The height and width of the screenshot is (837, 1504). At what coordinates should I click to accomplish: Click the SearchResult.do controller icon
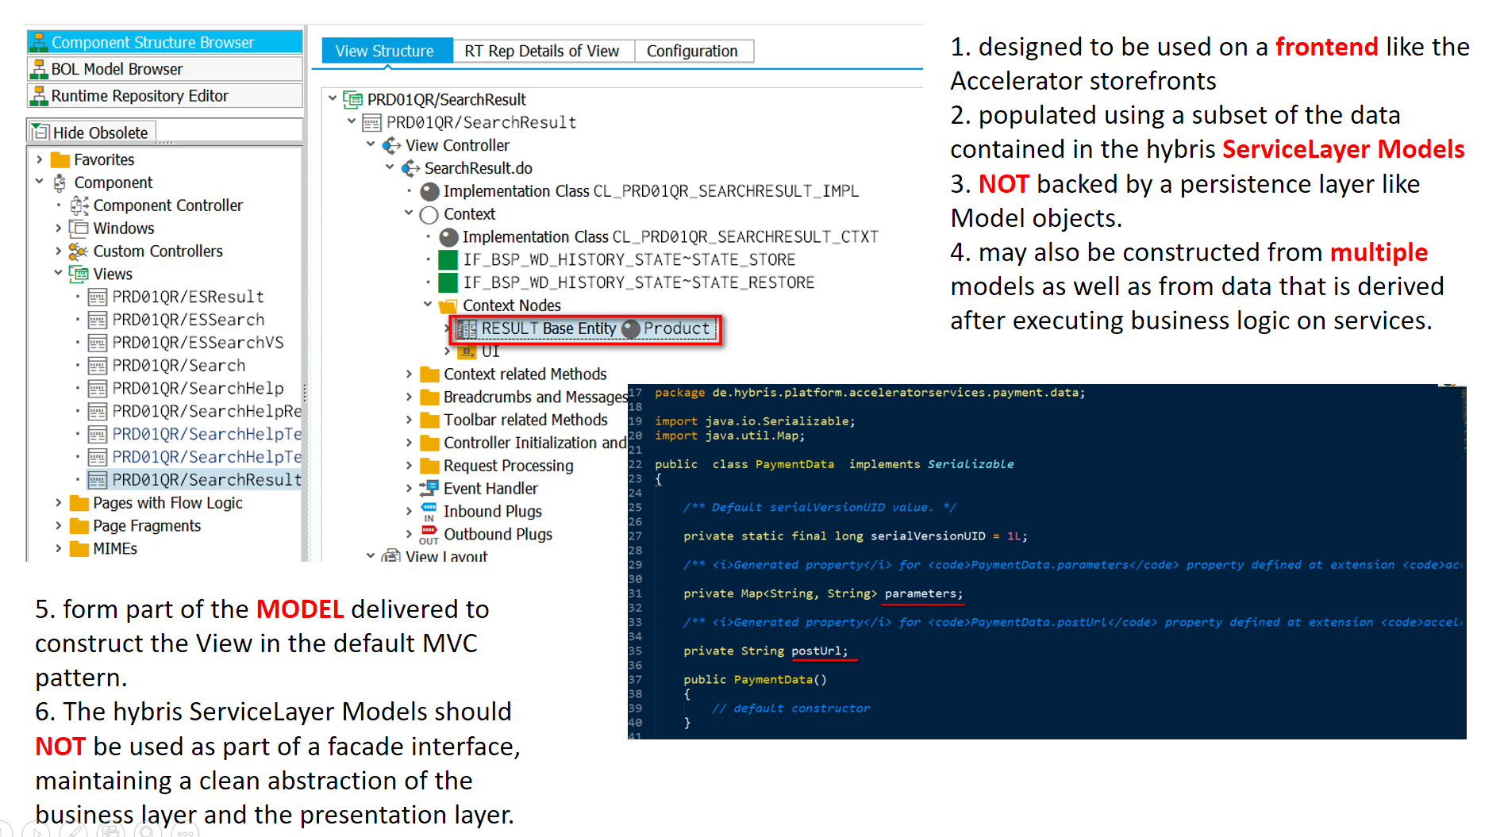pyautogui.click(x=410, y=168)
